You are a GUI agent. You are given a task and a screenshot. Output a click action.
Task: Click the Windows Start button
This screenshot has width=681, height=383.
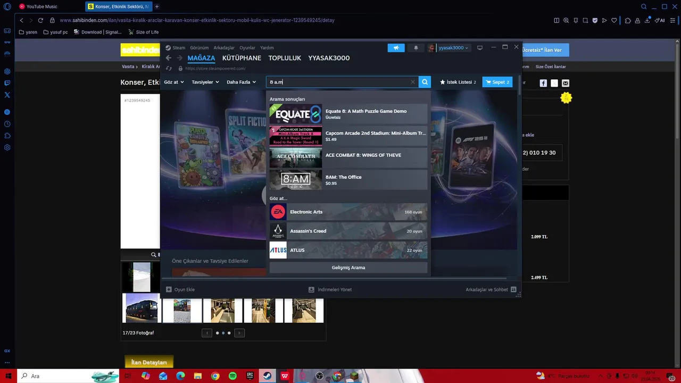[9, 376]
